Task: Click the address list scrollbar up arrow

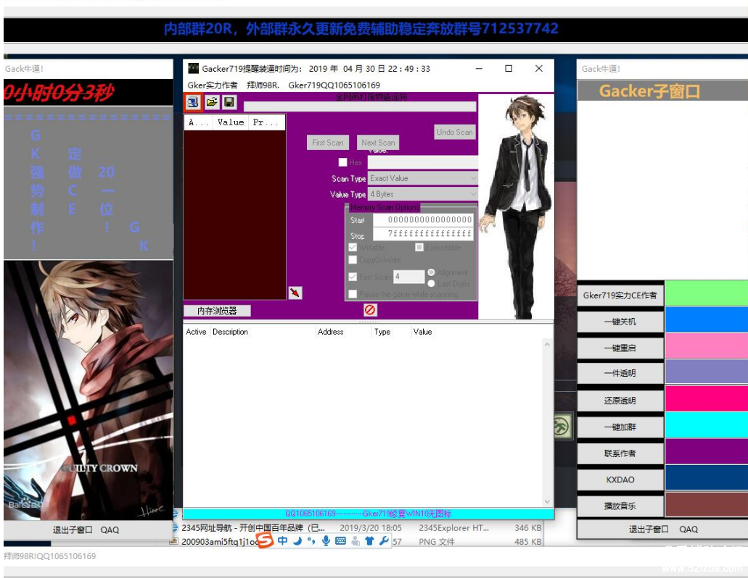Action: [x=547, y=344]
